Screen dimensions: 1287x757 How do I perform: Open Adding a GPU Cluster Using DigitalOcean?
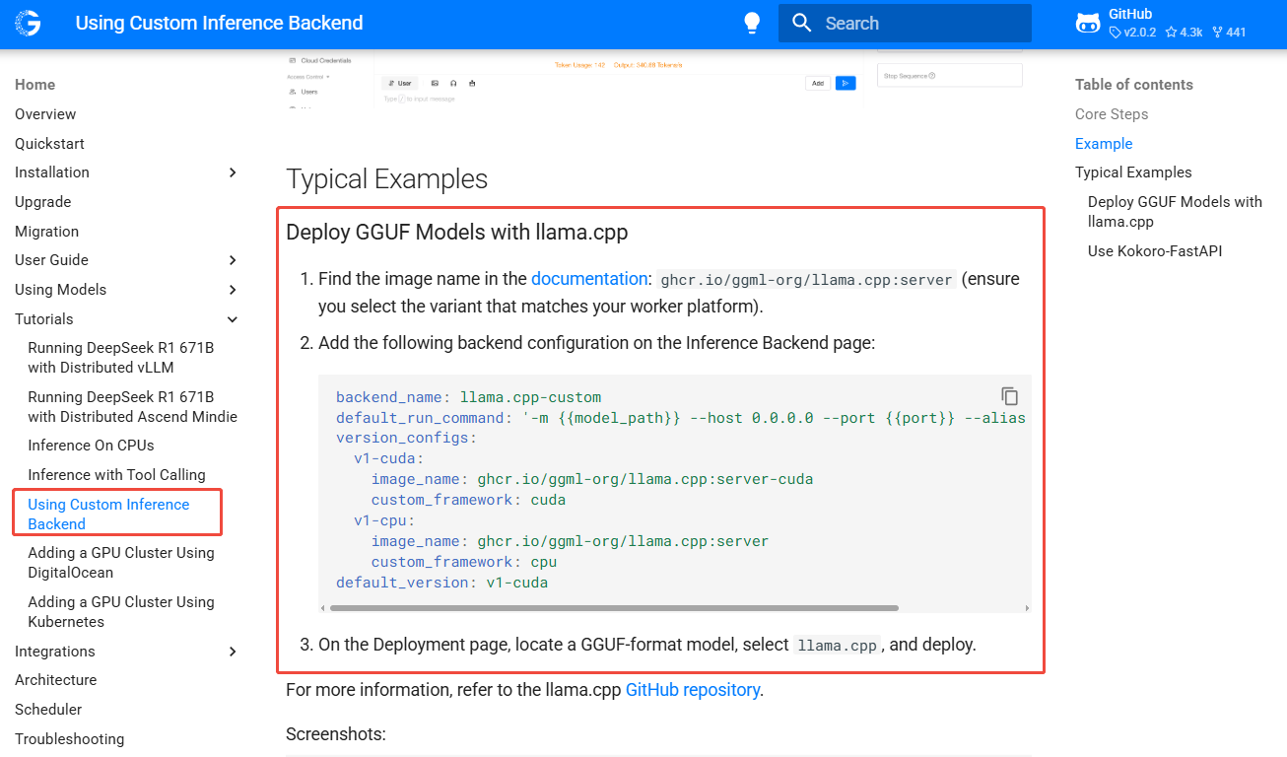point(121,563)
